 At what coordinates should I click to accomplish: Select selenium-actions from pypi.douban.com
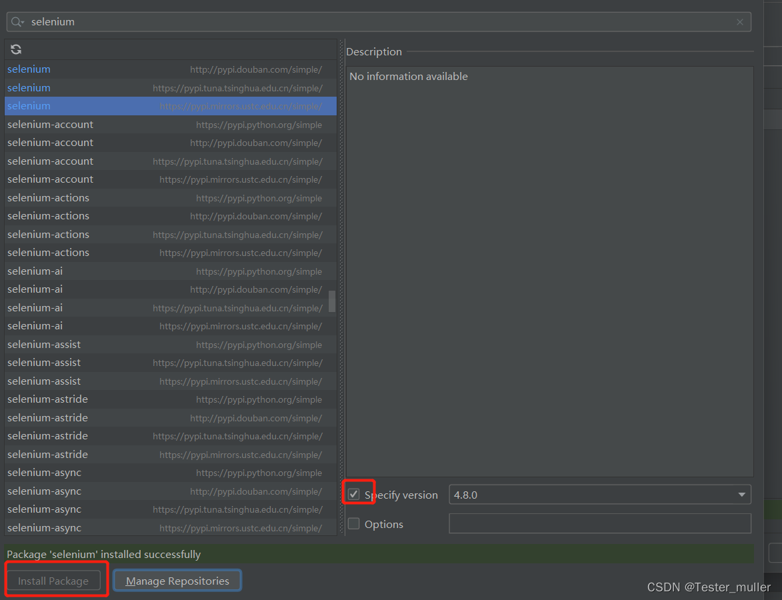coord(171,216)
